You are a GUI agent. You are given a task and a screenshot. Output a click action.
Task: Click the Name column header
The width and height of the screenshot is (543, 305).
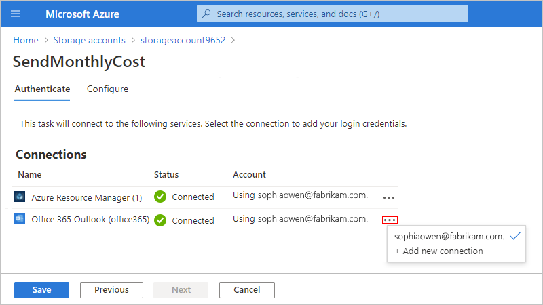click(30, 175)
